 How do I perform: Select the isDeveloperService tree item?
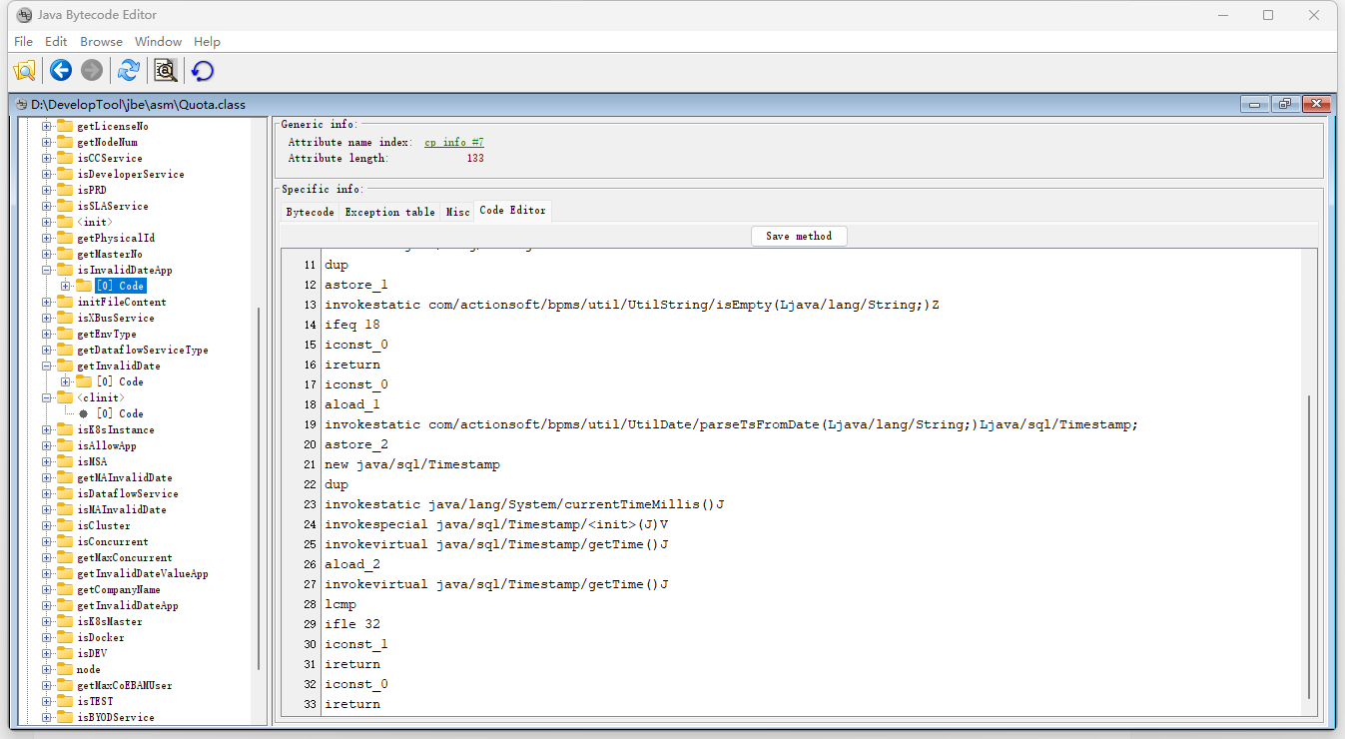pos(131,174)
